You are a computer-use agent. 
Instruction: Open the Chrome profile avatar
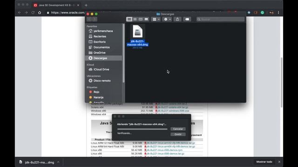[271, 13]
